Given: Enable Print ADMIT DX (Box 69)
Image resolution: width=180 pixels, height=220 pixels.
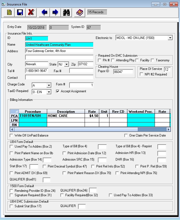Looking at the screenshot, I should (x=11, y=173).
